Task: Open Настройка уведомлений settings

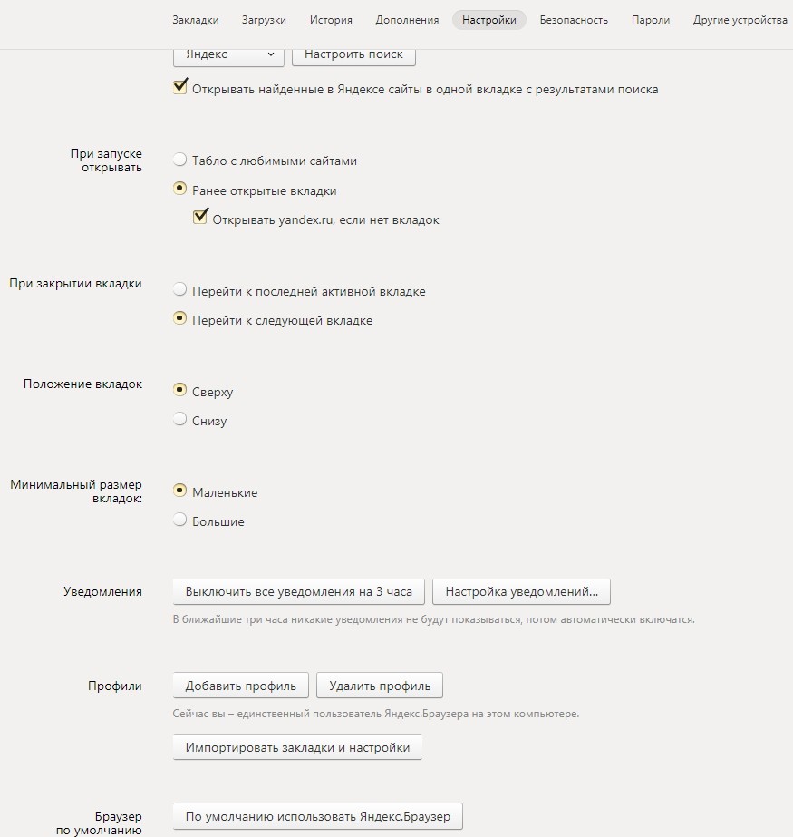Action: (x=521, y=592)
